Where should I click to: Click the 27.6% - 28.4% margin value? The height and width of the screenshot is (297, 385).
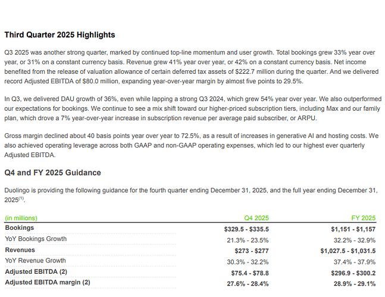click(248, 284)
